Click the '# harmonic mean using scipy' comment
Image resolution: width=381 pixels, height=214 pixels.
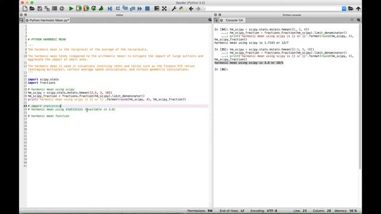pyautogui.click(x=51, y=89)
